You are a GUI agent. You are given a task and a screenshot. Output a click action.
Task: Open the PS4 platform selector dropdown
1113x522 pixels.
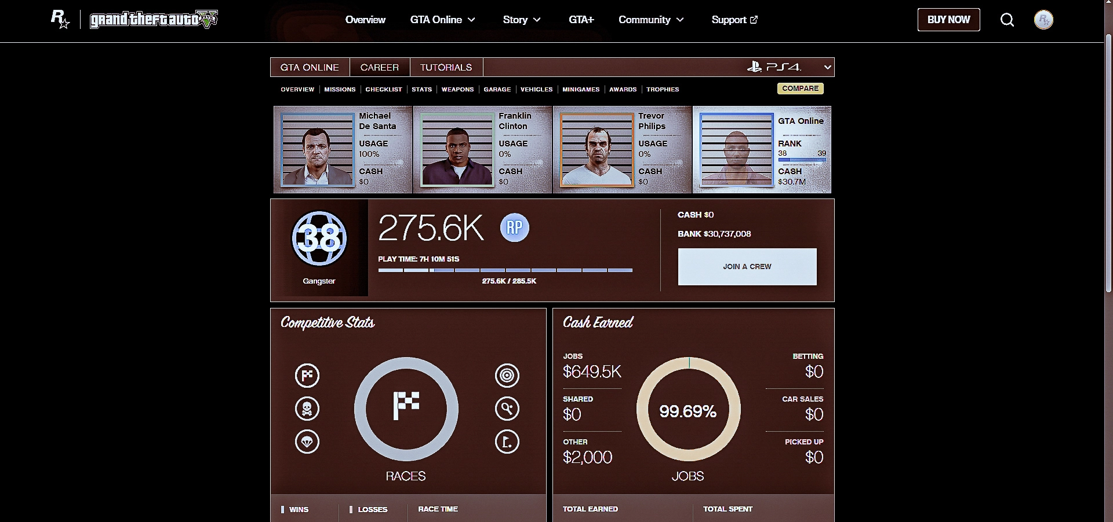[x=790, y=67]
